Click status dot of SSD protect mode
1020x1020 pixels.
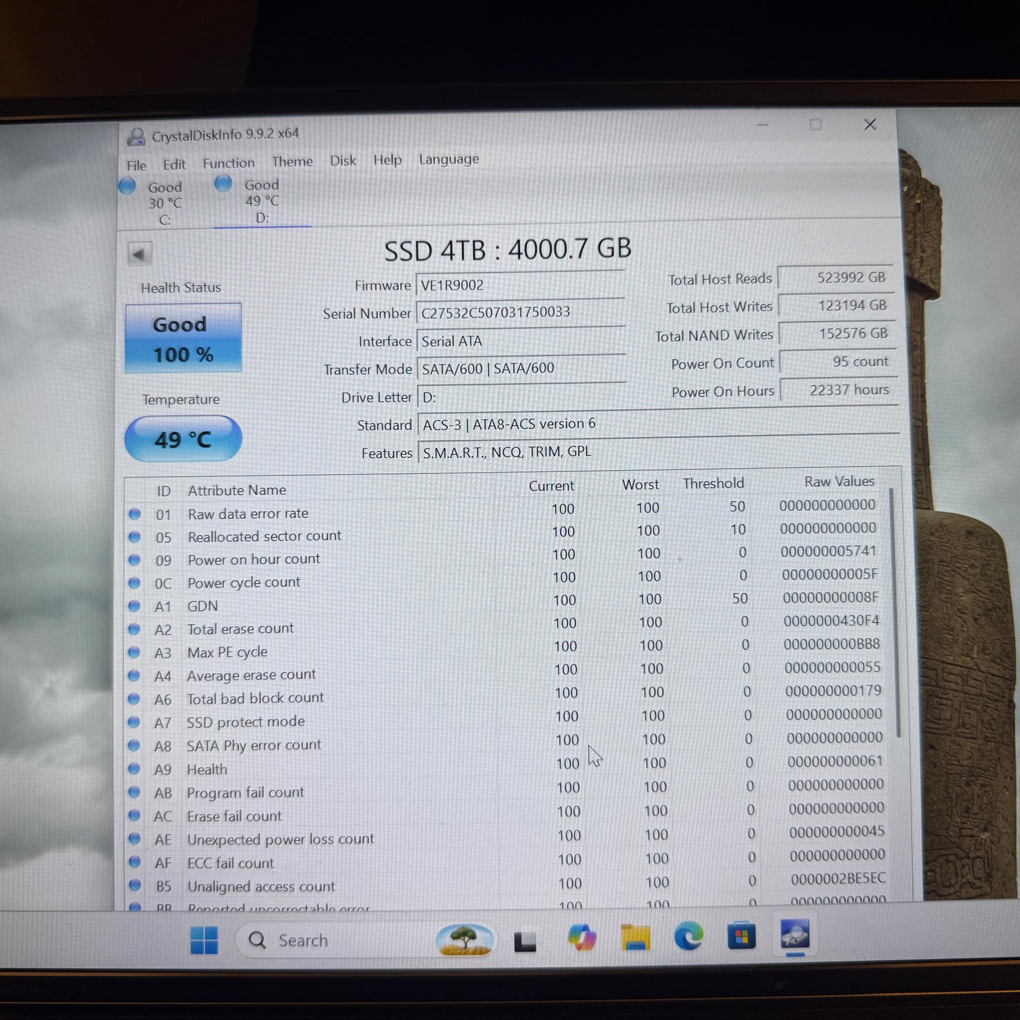tap(134, 722)
